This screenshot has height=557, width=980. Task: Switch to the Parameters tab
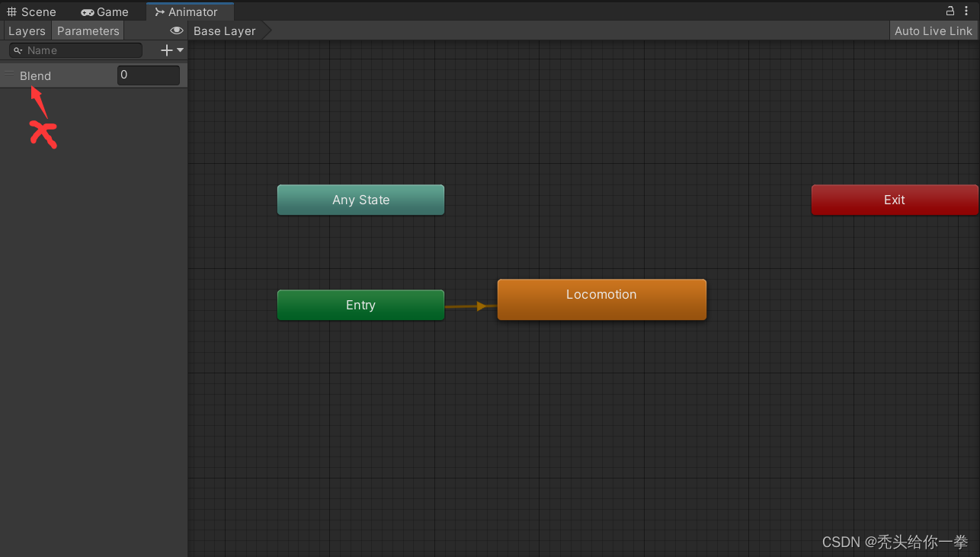[87, 30]
